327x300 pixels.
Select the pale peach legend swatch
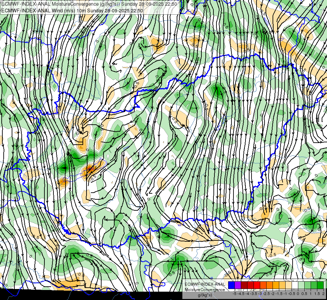click(289, 285)
